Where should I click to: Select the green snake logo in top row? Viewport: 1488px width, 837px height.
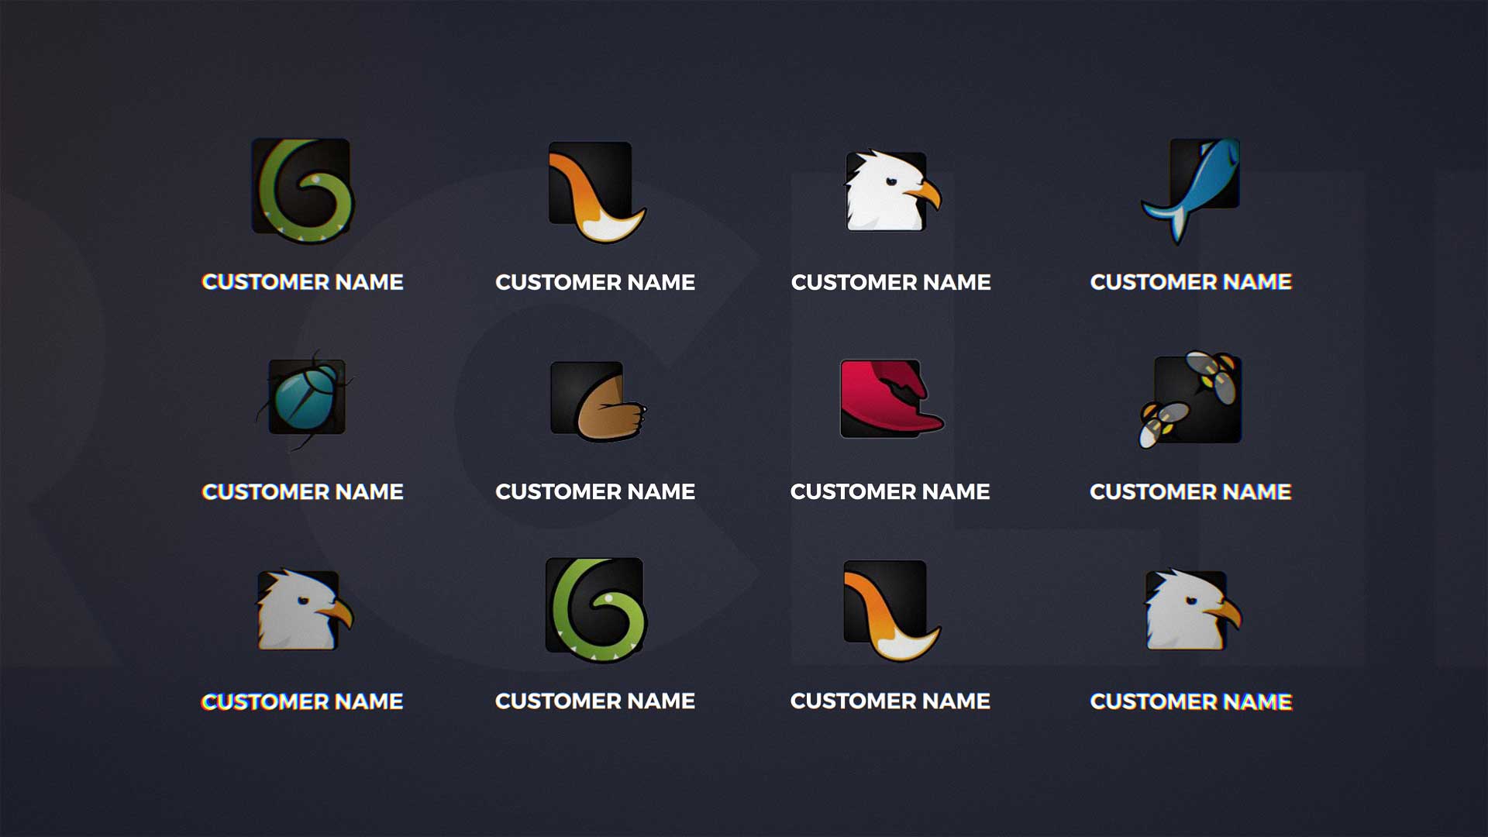point(302,188)
